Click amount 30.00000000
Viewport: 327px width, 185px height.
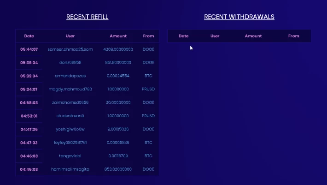pyautogui.click(x=118, y=102)
